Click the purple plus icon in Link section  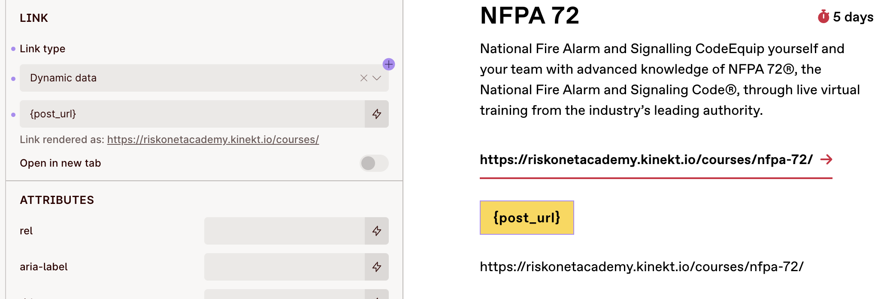[389, 64]
